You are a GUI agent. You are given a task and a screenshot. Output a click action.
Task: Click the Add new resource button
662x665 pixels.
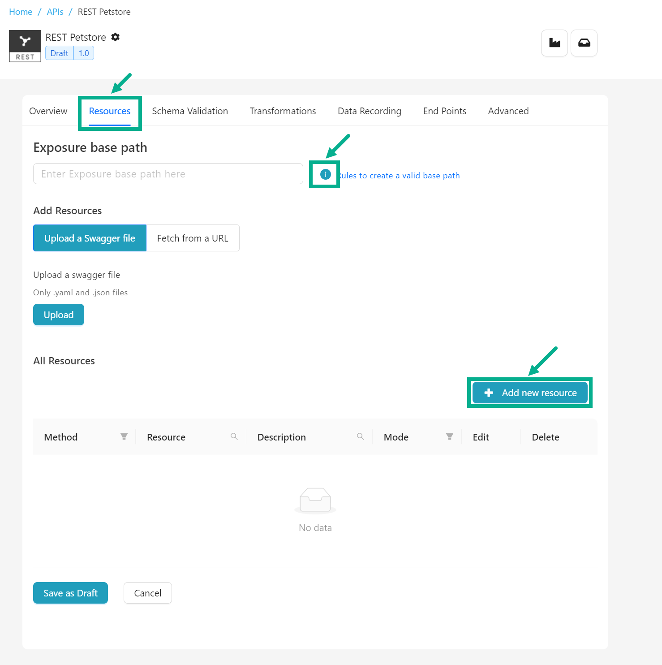point(530,393)
